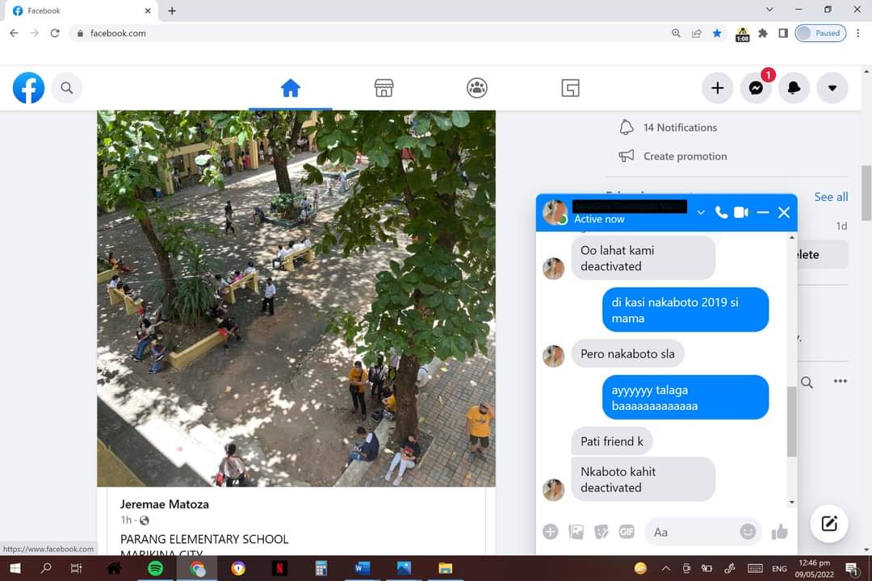Focus the Aa message input
Screen dimensions: 872x581
click(x=693, y=532)
